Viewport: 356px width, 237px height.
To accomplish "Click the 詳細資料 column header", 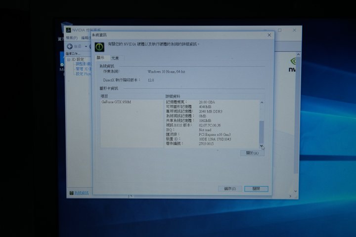I will point(173,96).
